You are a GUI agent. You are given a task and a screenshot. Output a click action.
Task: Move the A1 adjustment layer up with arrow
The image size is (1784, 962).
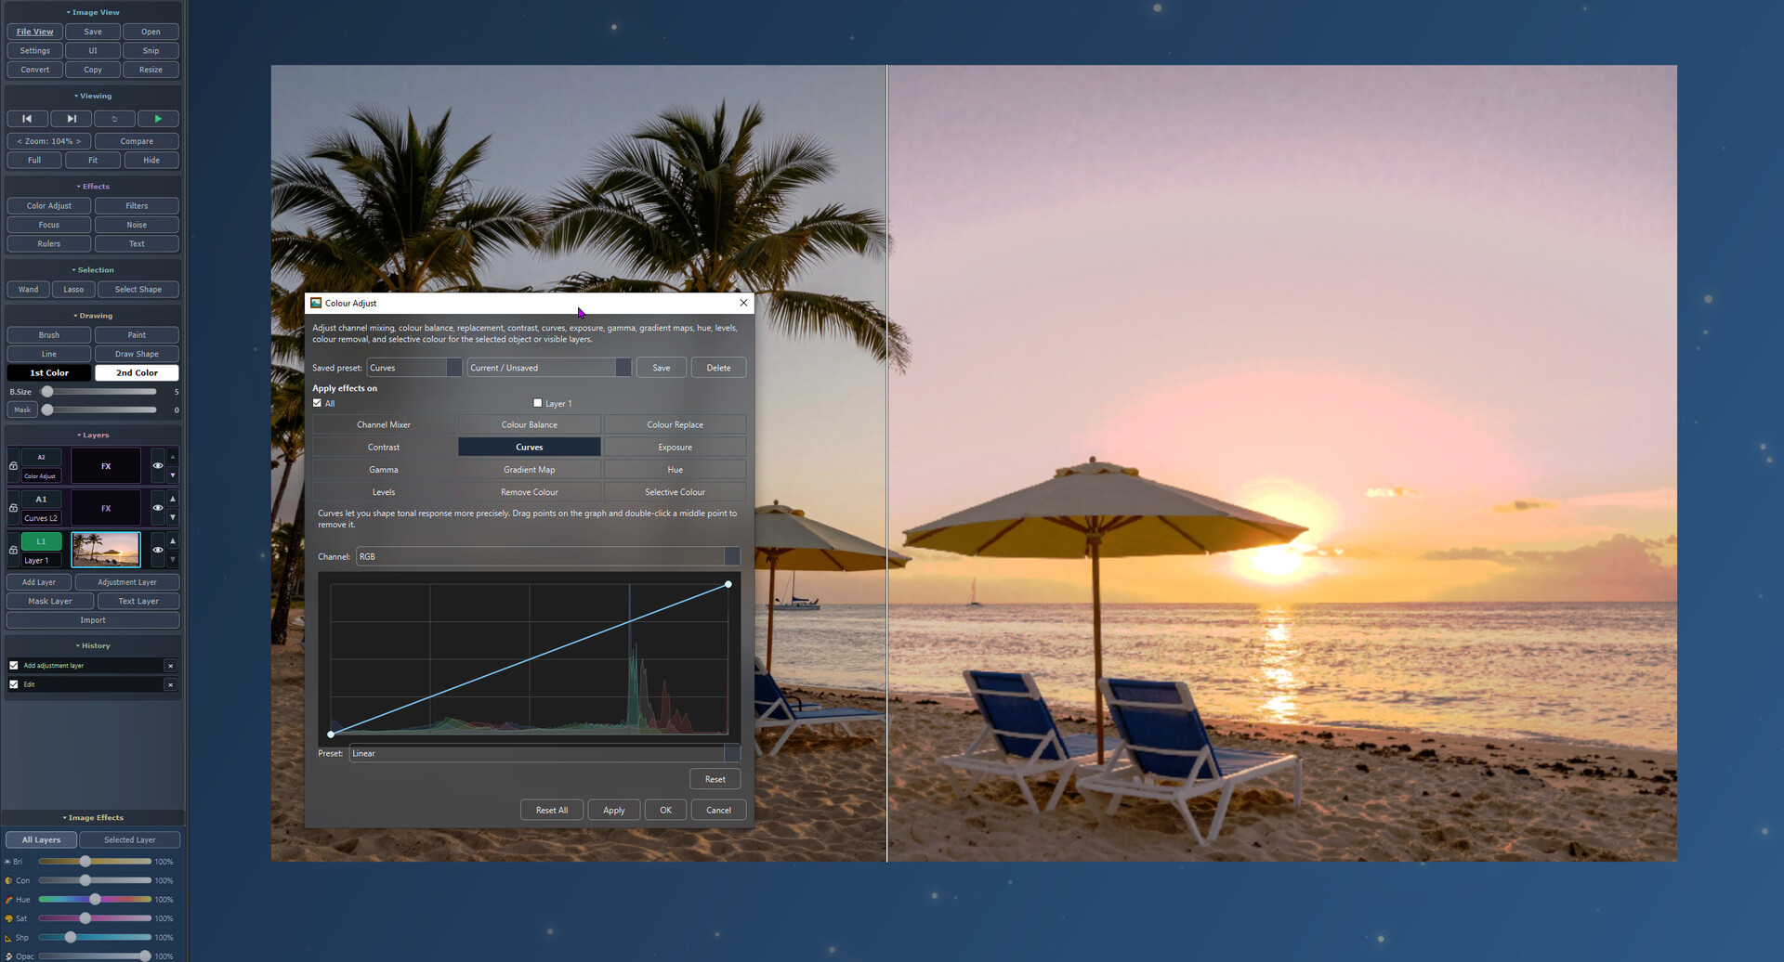(x=172, y=499)
